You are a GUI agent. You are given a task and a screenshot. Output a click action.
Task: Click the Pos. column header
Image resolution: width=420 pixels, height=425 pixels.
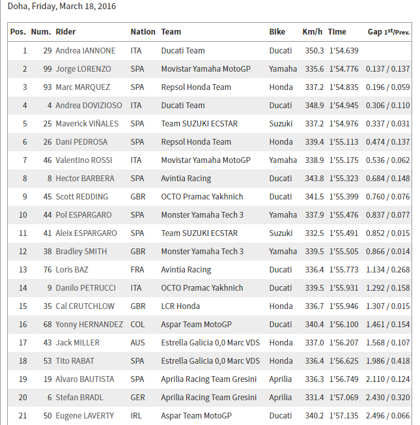[18, 32]
